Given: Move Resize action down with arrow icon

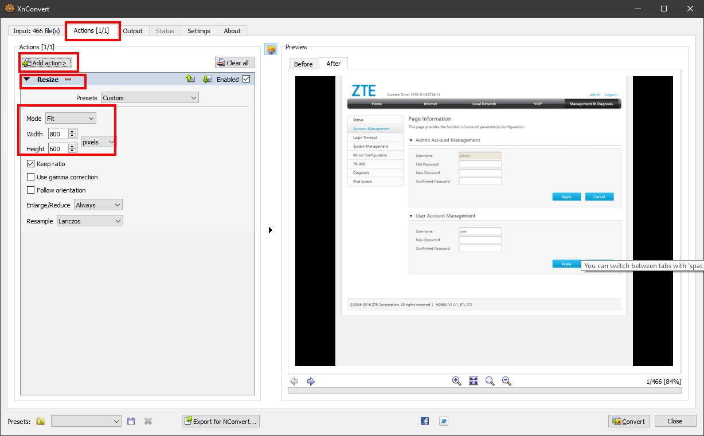Looking at the screenshot, I should tap(207, 79).
